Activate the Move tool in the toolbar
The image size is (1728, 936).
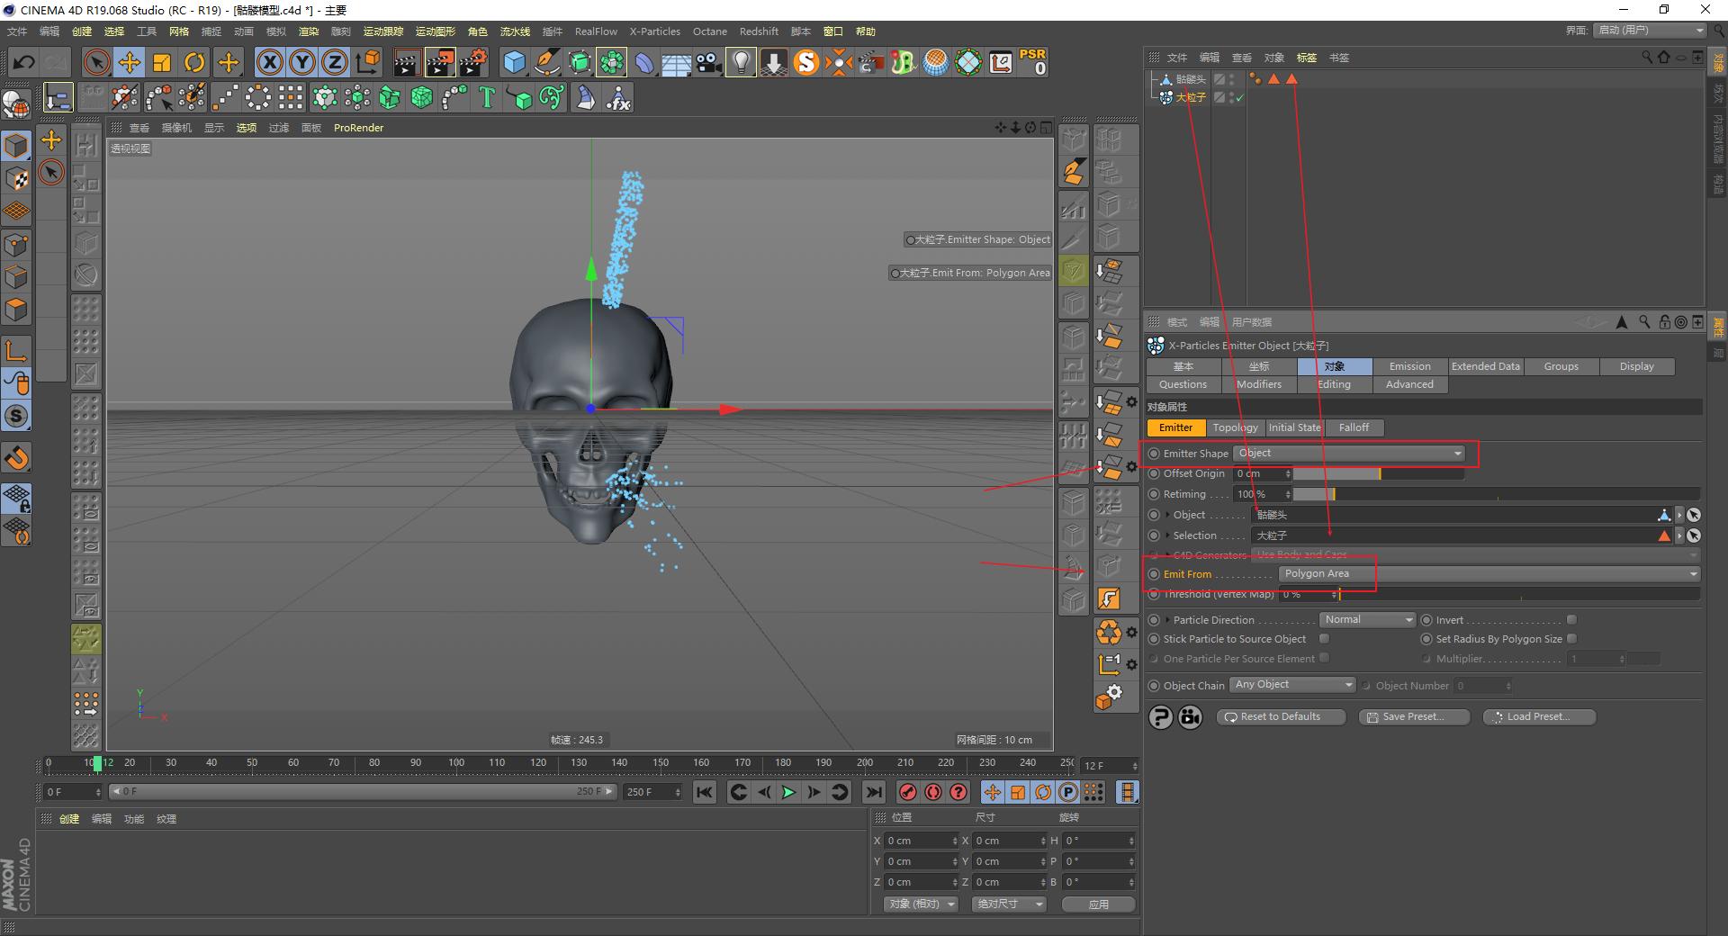(x=130, y=62)
